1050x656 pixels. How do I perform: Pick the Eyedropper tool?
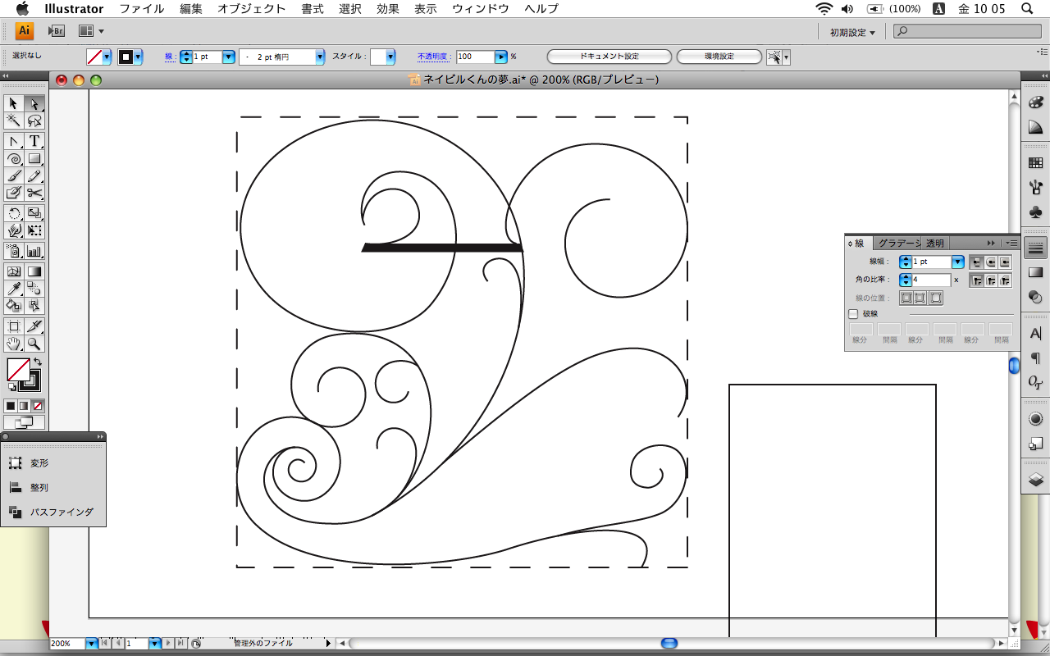click(14, 288)
